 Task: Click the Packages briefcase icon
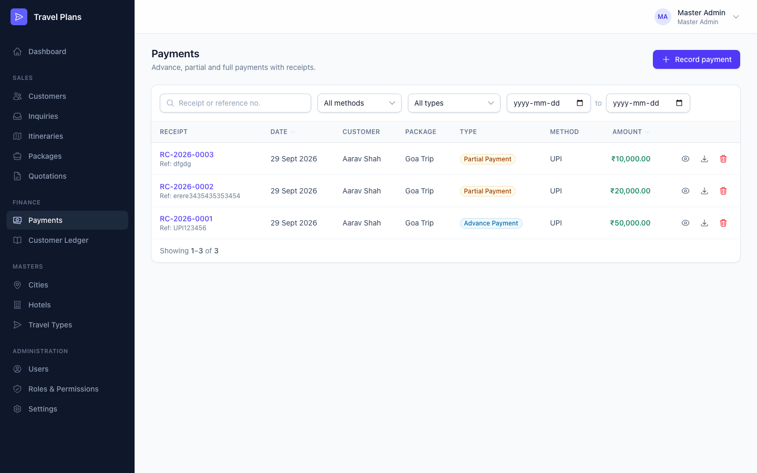point(17,156)
